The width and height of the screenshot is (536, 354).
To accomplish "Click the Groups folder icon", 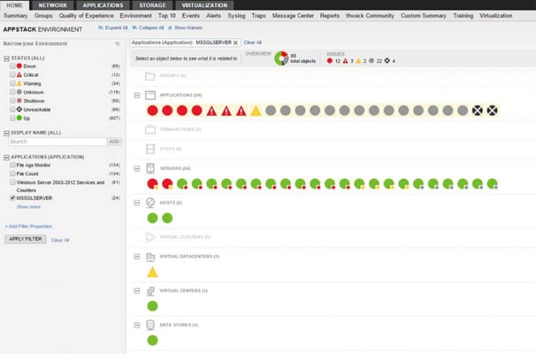I will pyautogui.click(x=150, y=75).
